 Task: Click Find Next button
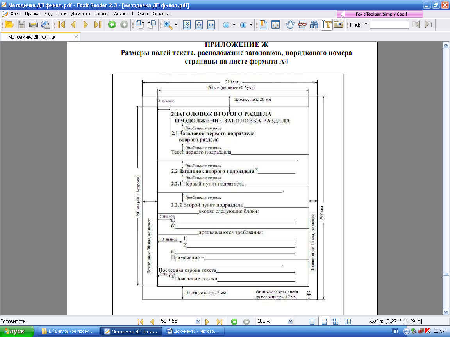428,25
